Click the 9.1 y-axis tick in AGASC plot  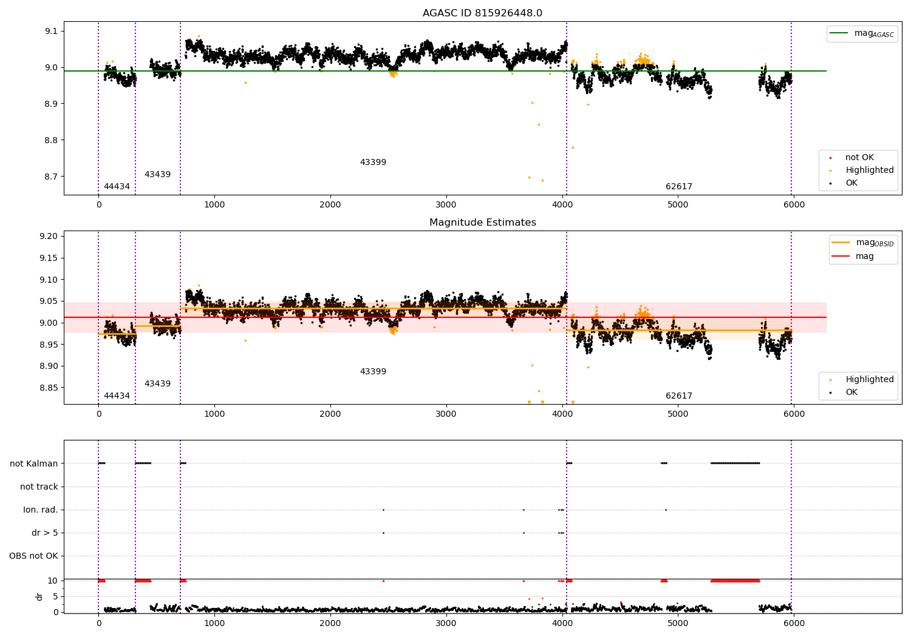point(51,31)
